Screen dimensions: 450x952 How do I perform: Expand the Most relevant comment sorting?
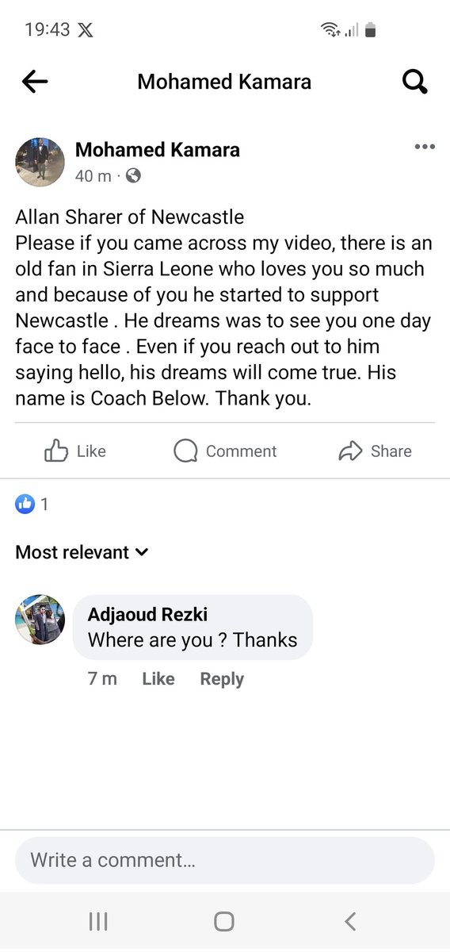click(x=82, y=552)
